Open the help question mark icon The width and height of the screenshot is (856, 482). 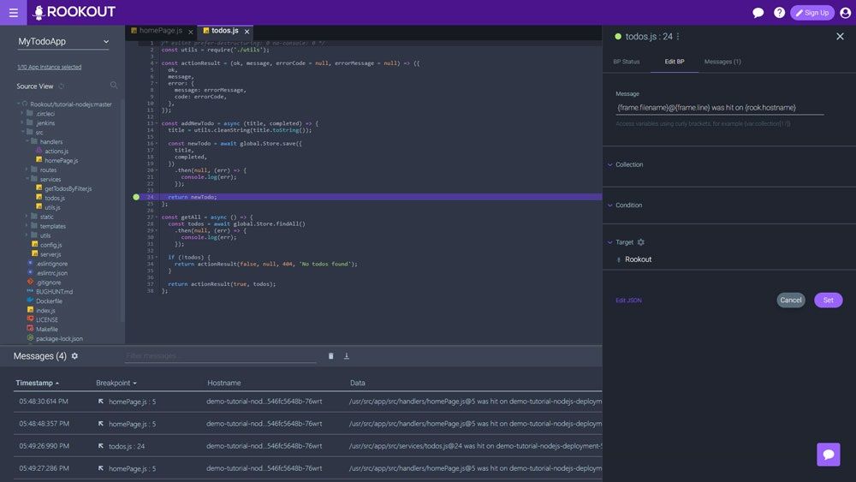pos(779,13)
